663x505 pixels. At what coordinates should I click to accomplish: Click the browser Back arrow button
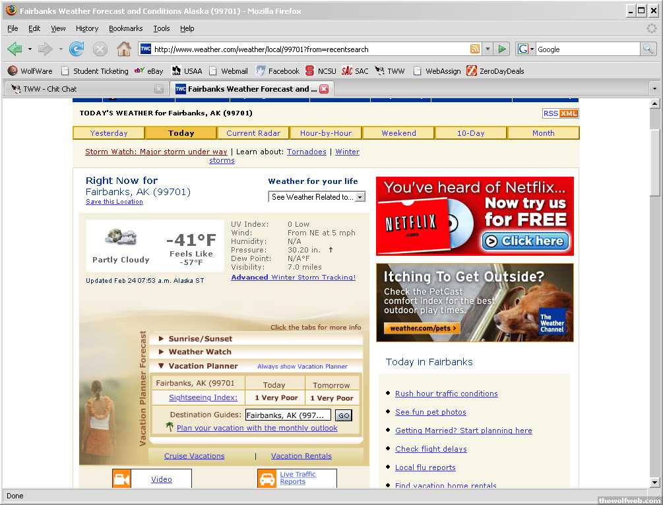coord(15,49)
